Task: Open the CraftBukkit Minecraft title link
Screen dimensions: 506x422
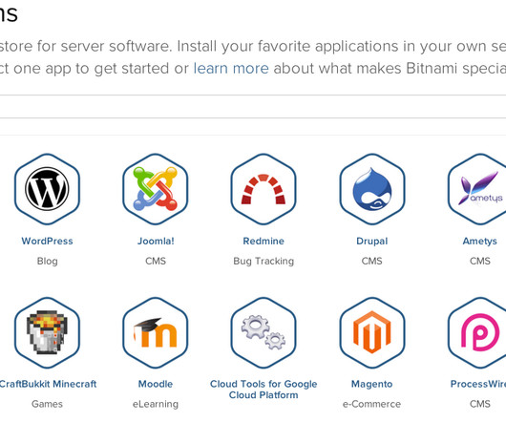Action: [48, 384]
